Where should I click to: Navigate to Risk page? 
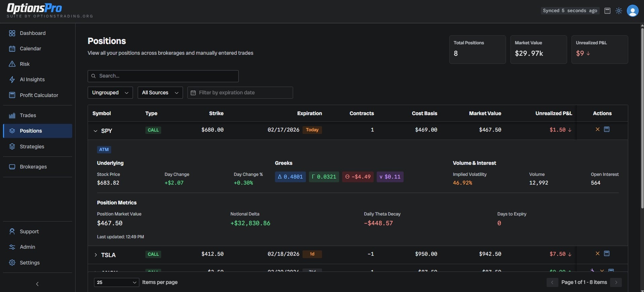click(x=25, y=64)
